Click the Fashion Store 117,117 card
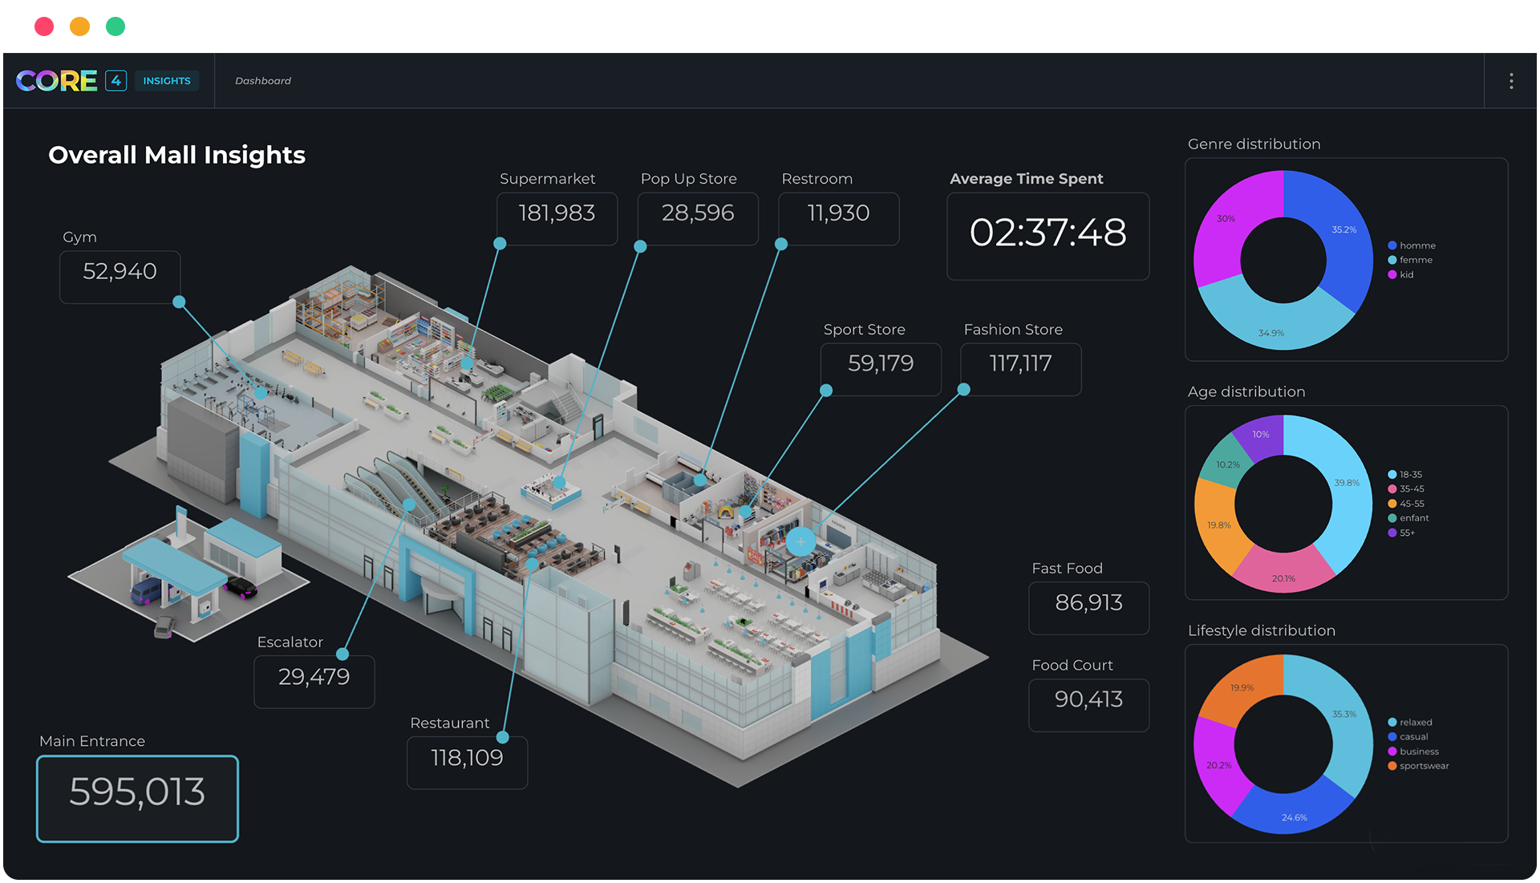The width and height of the screenshot is (1540, 883). click(x=1020, y=369)
